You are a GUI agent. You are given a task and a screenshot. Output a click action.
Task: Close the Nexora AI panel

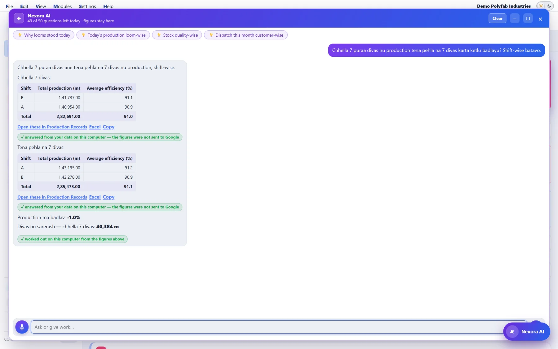(540, 19)
